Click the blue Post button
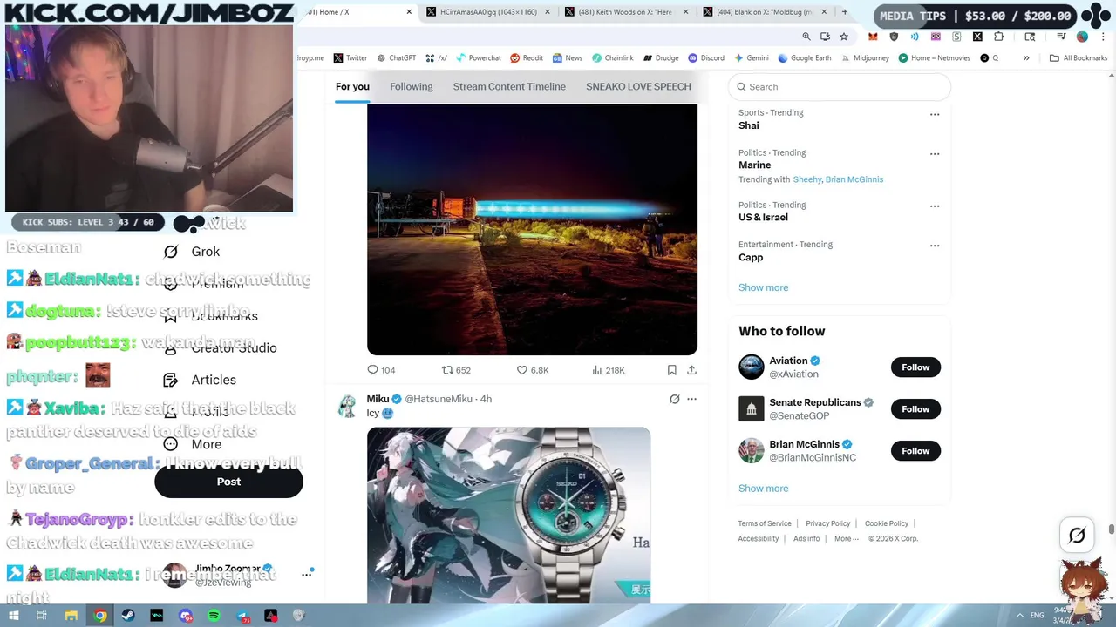 (228, 482)
